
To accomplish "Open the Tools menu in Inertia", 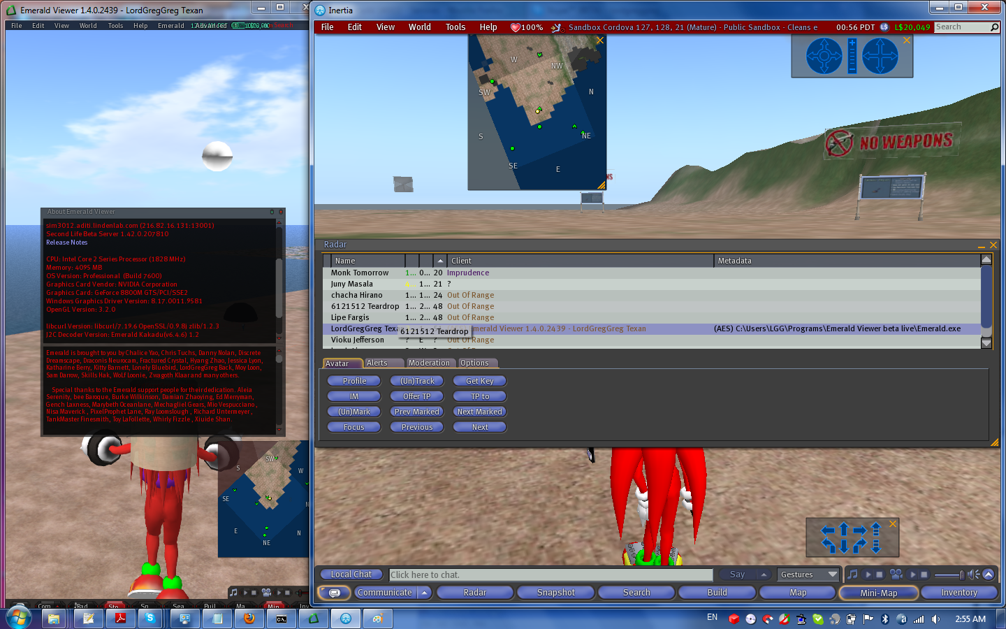I will coord(455,27).
